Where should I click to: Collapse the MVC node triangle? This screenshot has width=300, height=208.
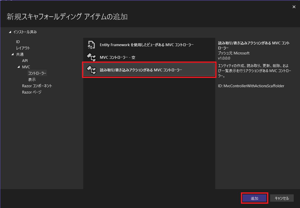(19, 67)
